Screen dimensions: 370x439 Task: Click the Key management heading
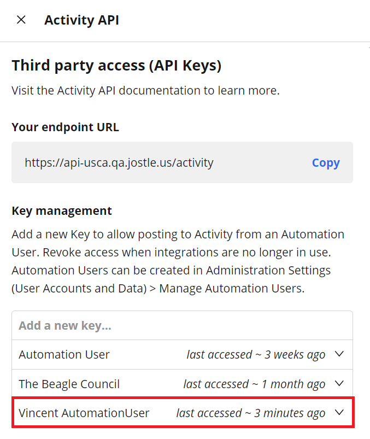point(62,211)
